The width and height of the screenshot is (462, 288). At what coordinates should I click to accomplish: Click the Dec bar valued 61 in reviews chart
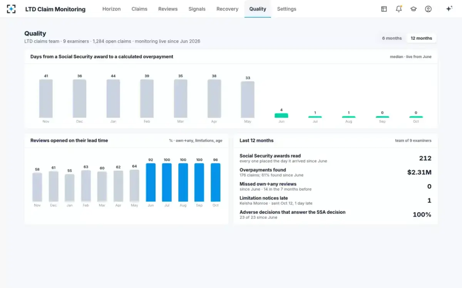point(54,186)
